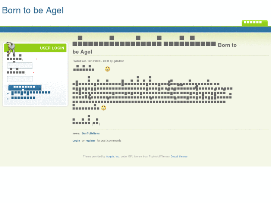Screen dimensions: 271x203
Task: Click the USER LOGIN block header
Action: click(52, 48)
